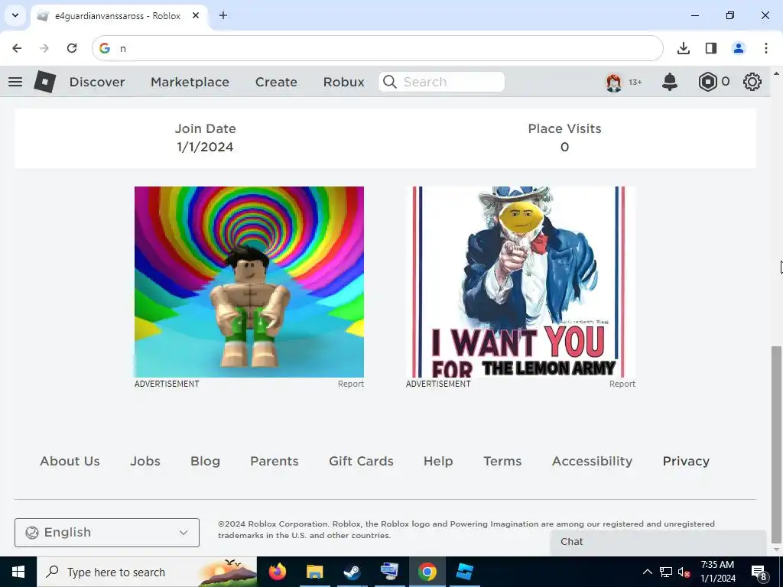Open the notifications bell

pos(670,82)
